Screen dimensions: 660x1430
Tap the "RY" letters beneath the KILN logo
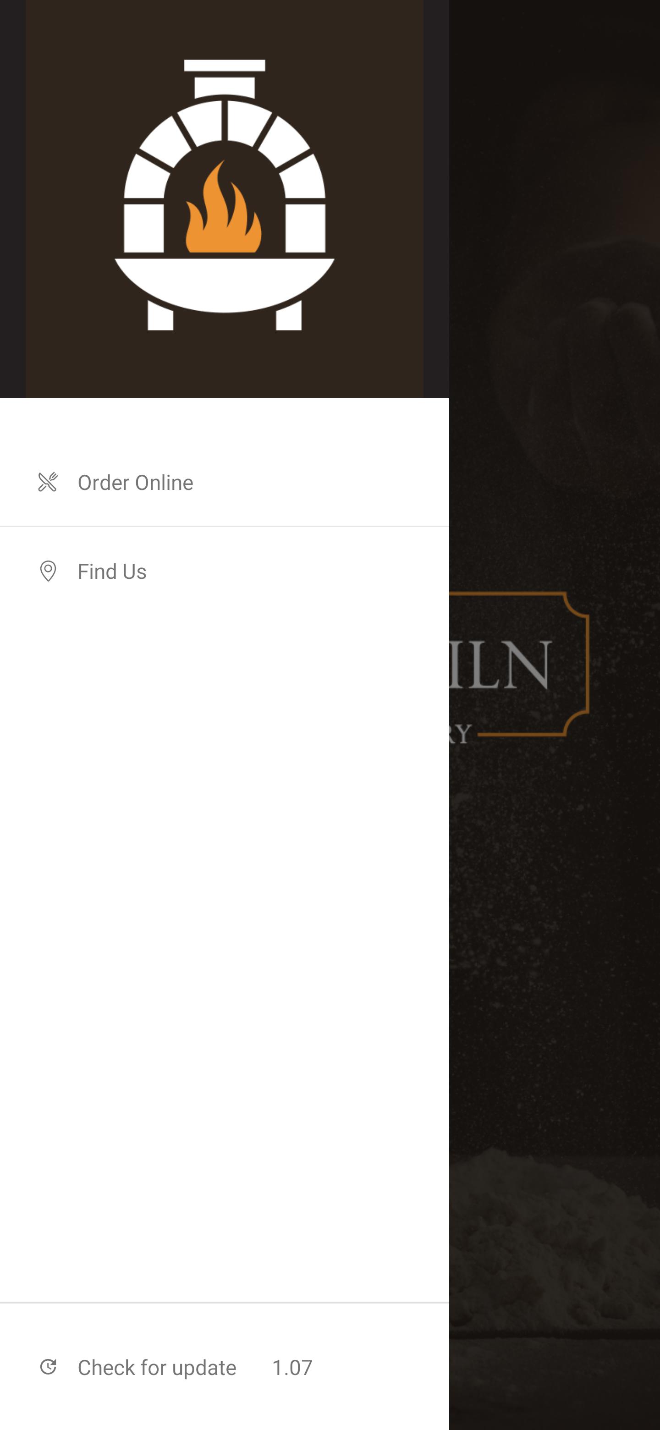[460, 733]
